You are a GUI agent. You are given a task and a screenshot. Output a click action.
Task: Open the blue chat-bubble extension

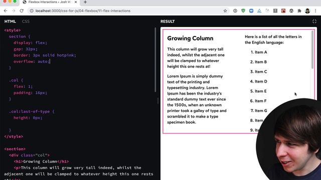coord(251,11)
